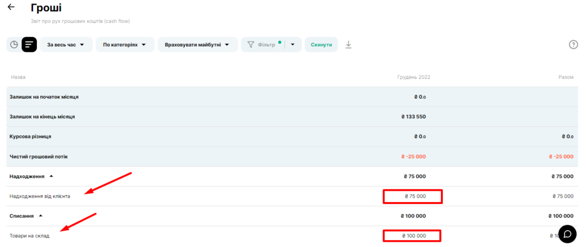Click December ₴ -25 000 net flow value
588x247 pixels.
click(412, 157)
